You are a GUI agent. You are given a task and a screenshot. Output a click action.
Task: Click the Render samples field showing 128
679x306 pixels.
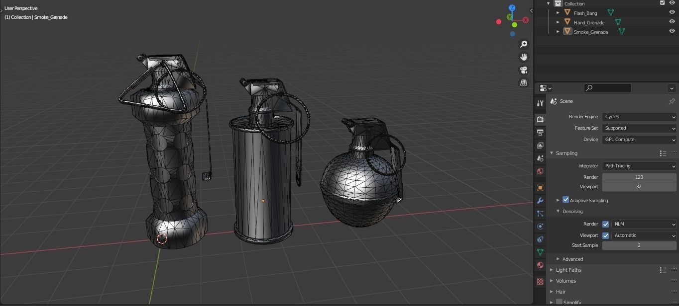pos(639,177)
